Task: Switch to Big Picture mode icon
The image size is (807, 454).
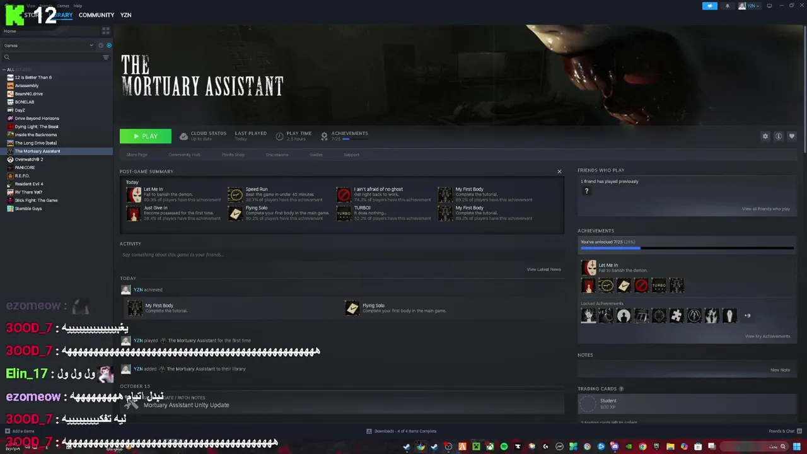Action: click(x=769, y=6)
